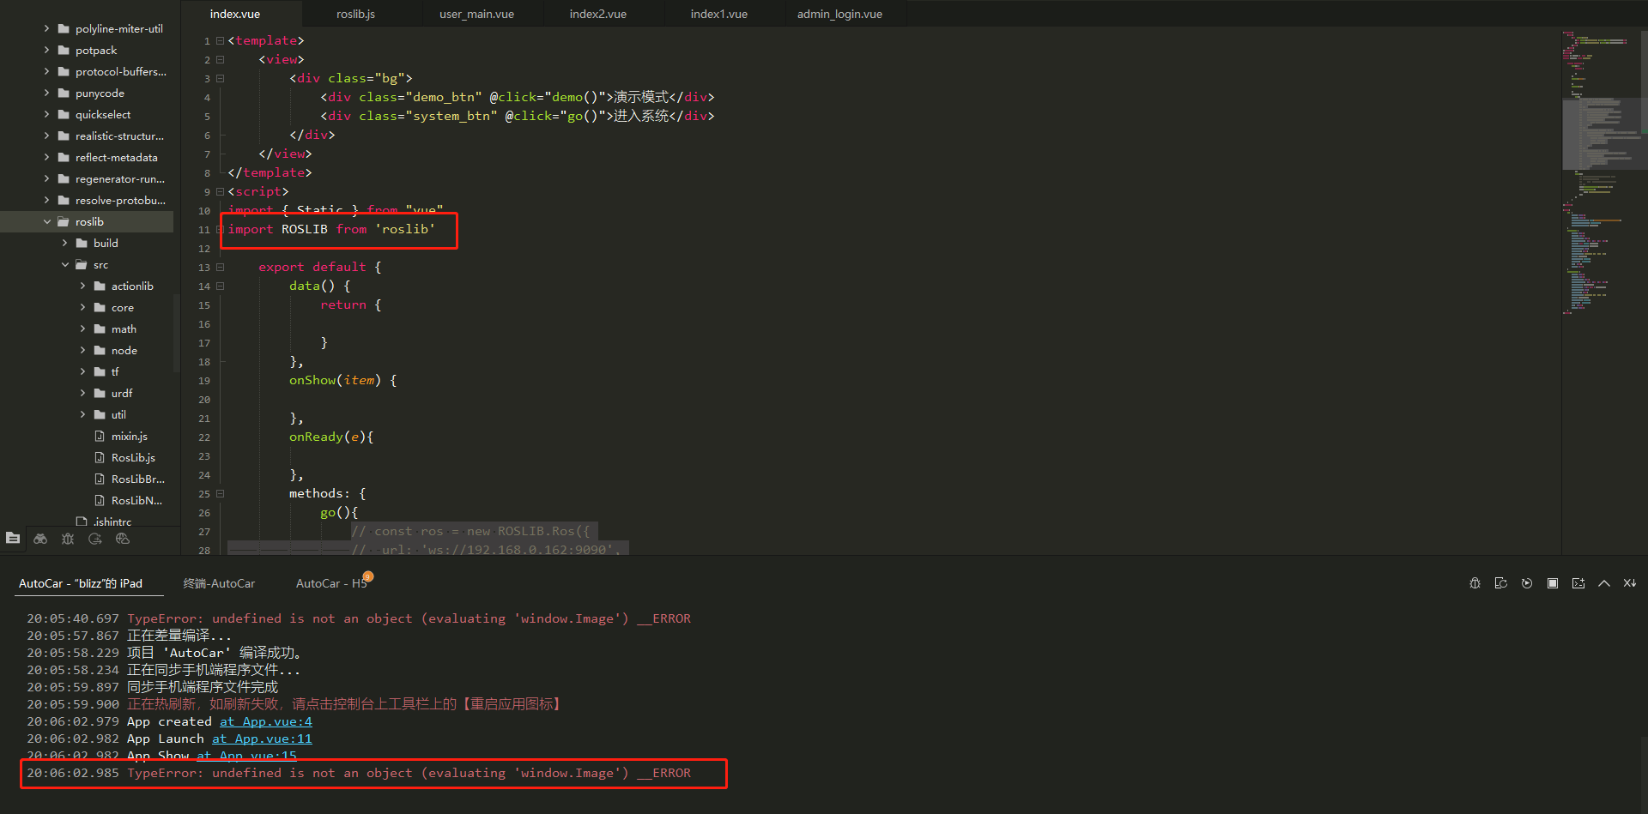Fold the methods block at line 25
Screen dimensions: 1648x814
221,493
